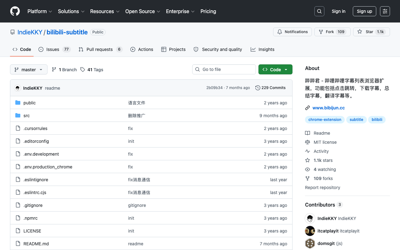Open the chrome-extension topic tag
Image resolution: width=400 pixels, height=250 pixels.
[325, 120]
